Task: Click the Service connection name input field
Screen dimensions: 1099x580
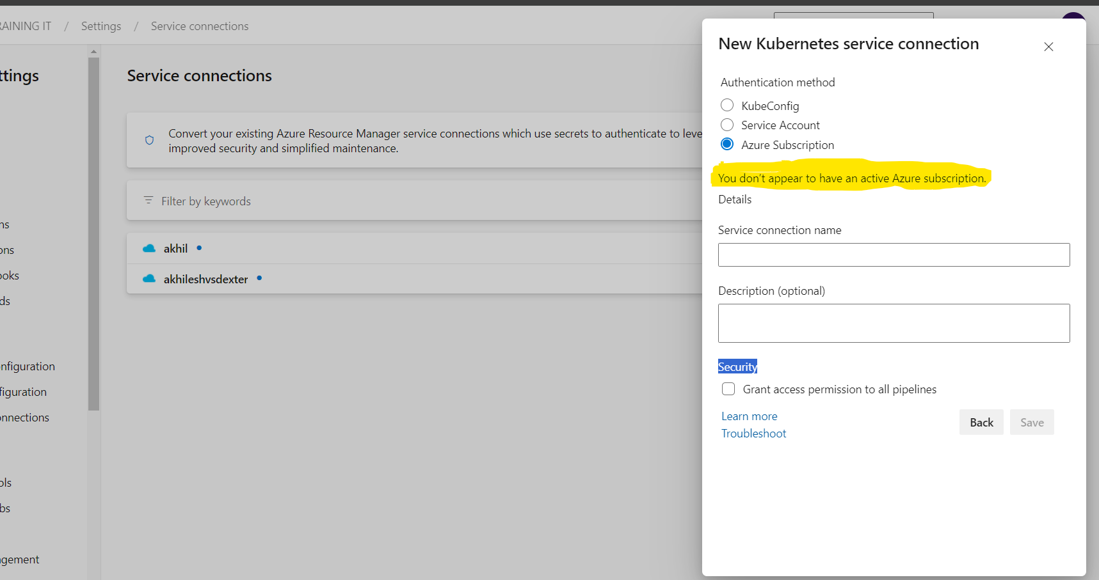Action: coord(894,255)
